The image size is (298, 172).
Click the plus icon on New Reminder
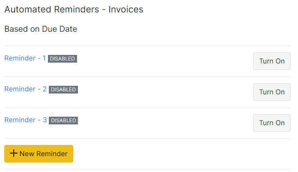pyautogui.click(x=14, y=154)
